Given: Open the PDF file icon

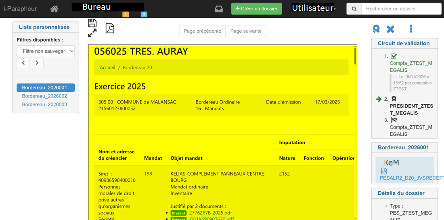Looking at the screenshot, I should point(110,28).
